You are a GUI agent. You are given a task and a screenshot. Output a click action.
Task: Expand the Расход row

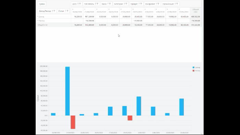(x=38, y=21)
